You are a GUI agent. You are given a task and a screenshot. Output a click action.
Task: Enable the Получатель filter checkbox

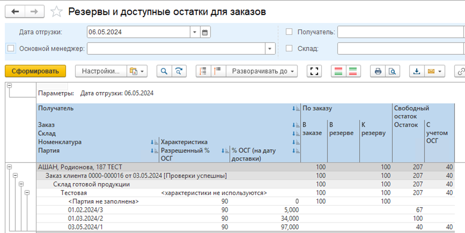pyautogui.click(x=289, y=32)
